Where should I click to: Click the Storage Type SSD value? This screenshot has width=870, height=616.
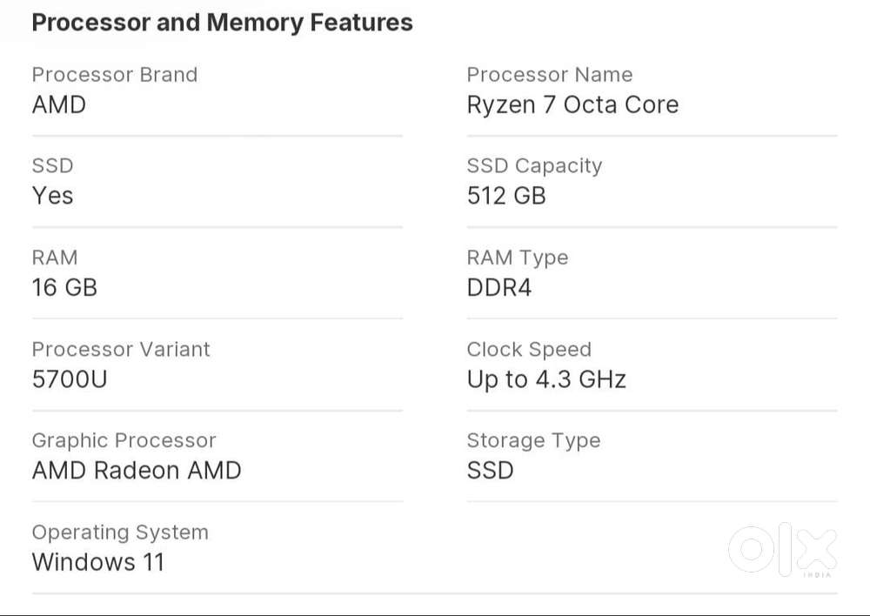pyautogui.click(x=490, y=471)
